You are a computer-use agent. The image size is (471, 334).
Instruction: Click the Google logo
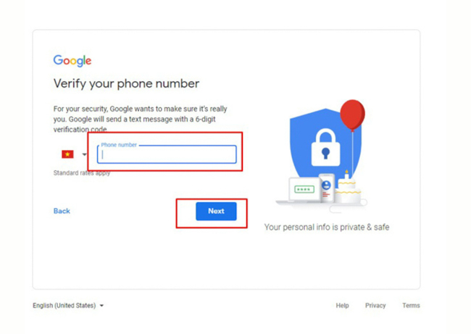pos(72,61)
